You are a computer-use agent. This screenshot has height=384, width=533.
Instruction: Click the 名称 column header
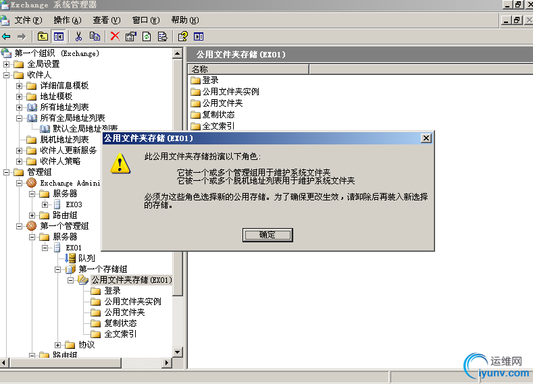click(x=249, y=70)
